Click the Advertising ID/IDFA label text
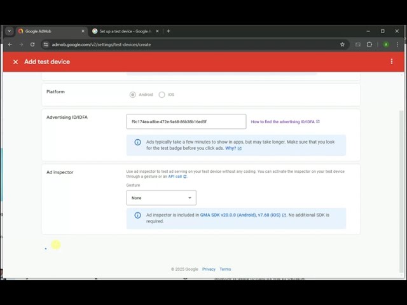The image size is (407, 305). coord(67,117)
